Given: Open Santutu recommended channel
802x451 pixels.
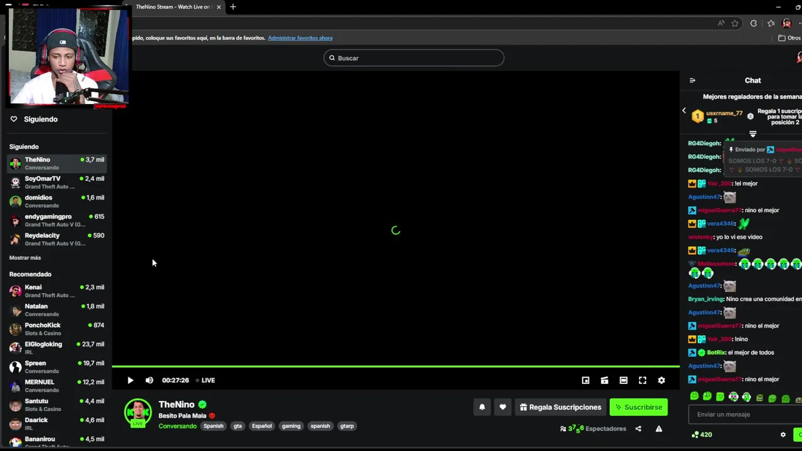Looking at the screenshot, I should (58, 405).
